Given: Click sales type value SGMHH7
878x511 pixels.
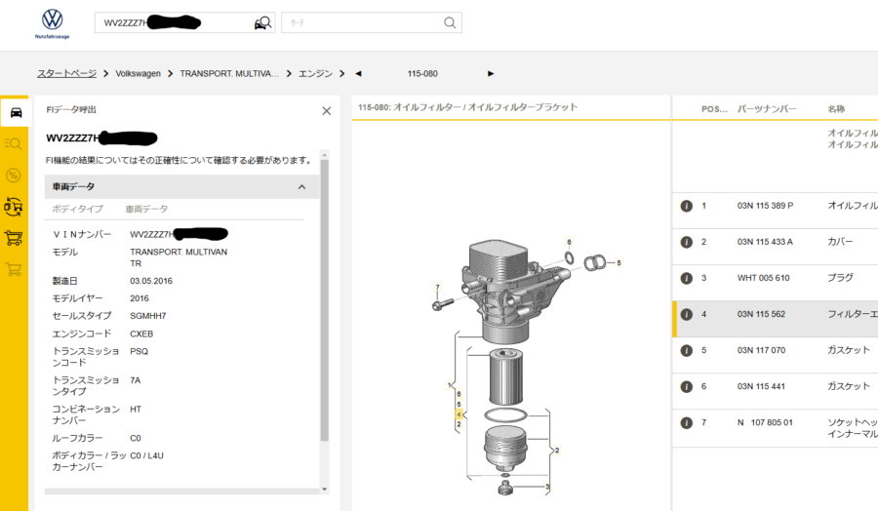Looking at the screenshot, I should point(148,316).
